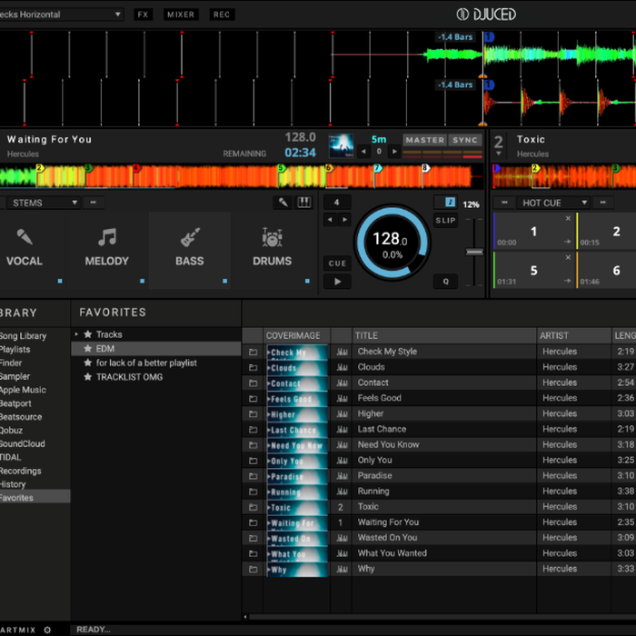This screenshot has height=636, width=636.
Task: Click the loop size 4 button
Action: click(x=337, y=202)
